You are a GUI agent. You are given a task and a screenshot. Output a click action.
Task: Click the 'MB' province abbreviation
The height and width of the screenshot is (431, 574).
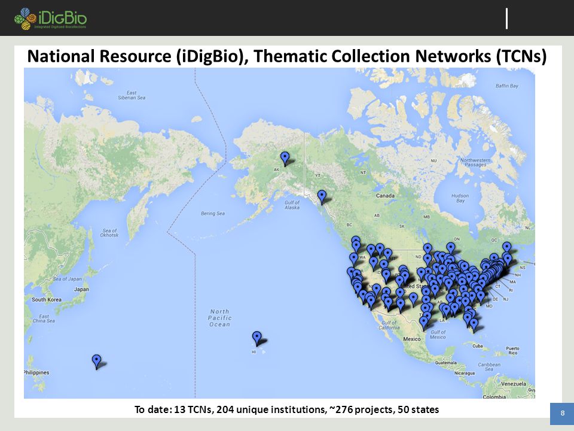coord(426,217)
